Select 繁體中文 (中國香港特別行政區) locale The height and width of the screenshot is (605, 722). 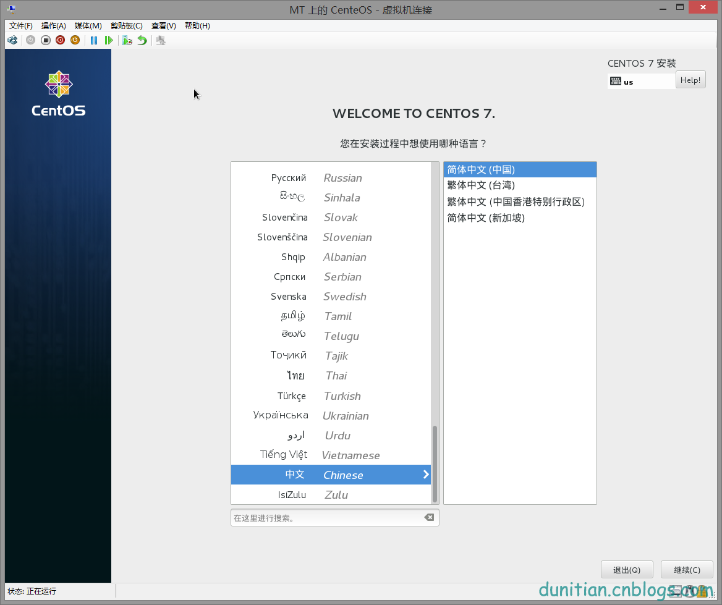point(520,201)
